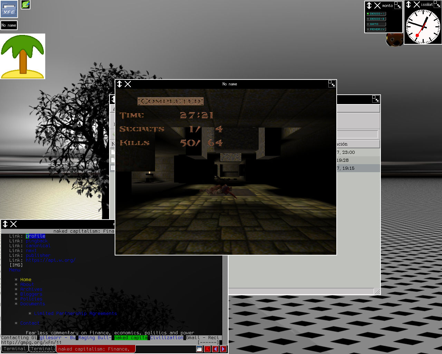The width and height of the screenshot is (442, 354).
Task: Toggle the DES00-1 mount entry
Action: pos(376,14)
